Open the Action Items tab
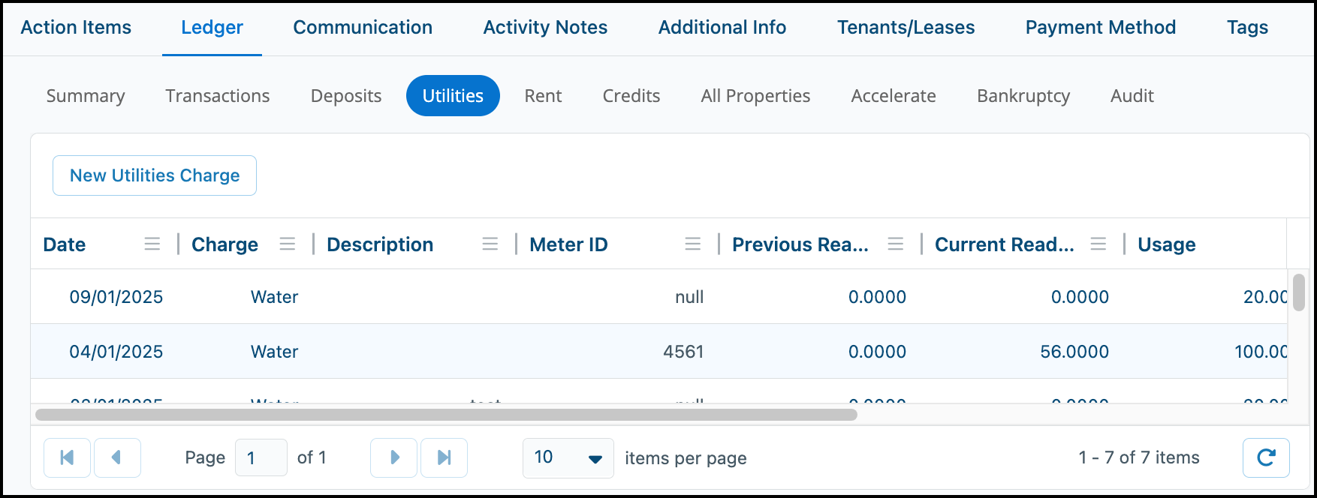This screenshot has width=1317, height=498. tap(76, 28)
